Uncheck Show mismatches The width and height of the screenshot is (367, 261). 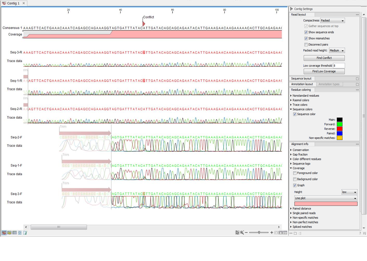[x=306, y=38]
